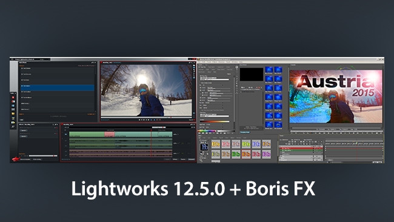Image resolution: width=394 pixels, height=222 pixels.
Task: Click the bottom-right blue preset thumbnail in Boris library
Action: tap(278, 125)
